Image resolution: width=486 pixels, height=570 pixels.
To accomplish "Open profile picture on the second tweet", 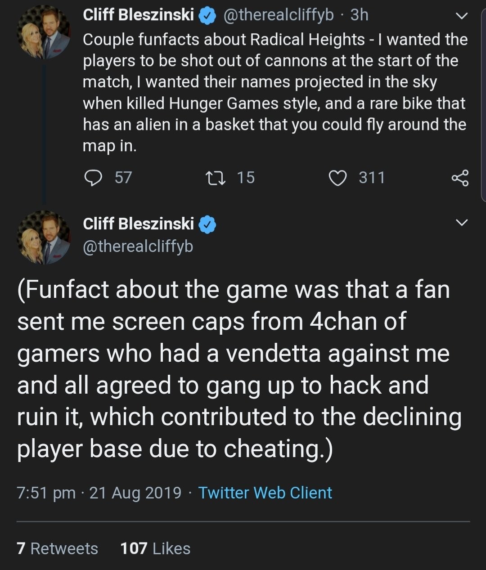I will tap(43, 237).
